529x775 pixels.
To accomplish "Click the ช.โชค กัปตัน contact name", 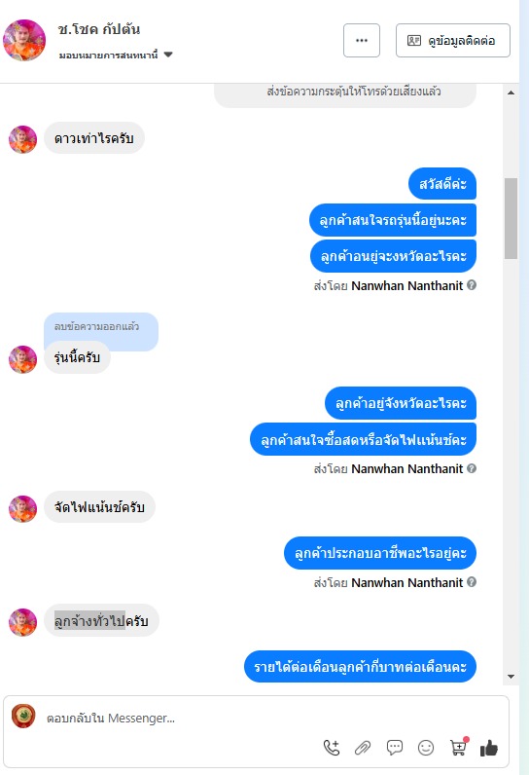I will click(98, 29).
